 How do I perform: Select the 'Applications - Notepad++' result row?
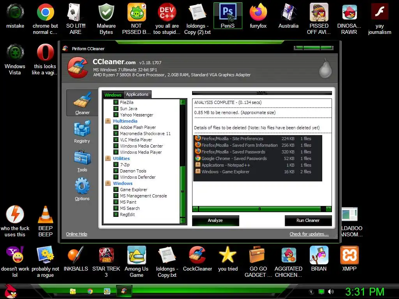[258, 165]
